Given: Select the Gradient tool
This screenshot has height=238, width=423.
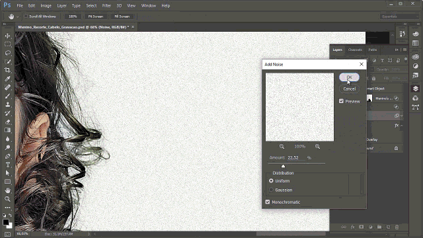Looking at the screenshot, I should coord(7,130).
